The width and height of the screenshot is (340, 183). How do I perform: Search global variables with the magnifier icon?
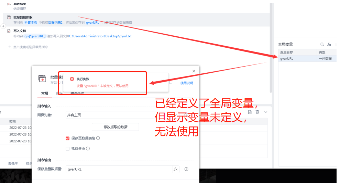(x=322, y=44)
